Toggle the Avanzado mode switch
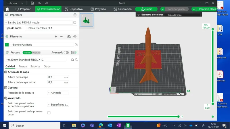Screen dimensions: 230x129 coord(66,52)
